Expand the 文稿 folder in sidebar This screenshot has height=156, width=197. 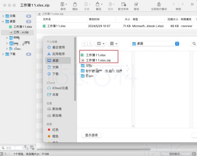[3, 16]
